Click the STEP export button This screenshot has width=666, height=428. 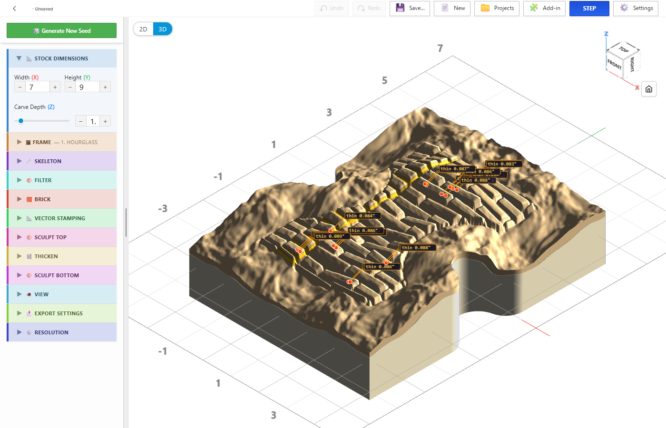click(x=589, y=9)
